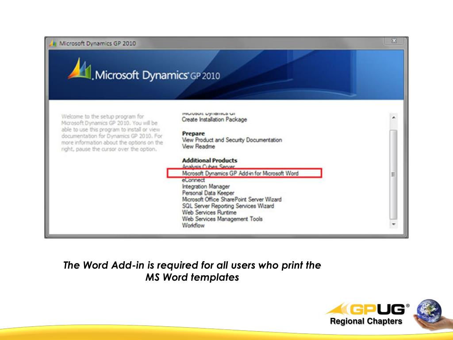The width and height of the screenshot is (453, 340).
Task: Open View Product and Security Documentation
Action: (232, 140)
